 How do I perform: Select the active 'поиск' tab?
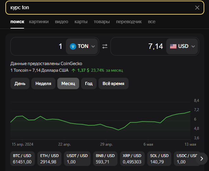pyautogui.click(x=17, y=22)
